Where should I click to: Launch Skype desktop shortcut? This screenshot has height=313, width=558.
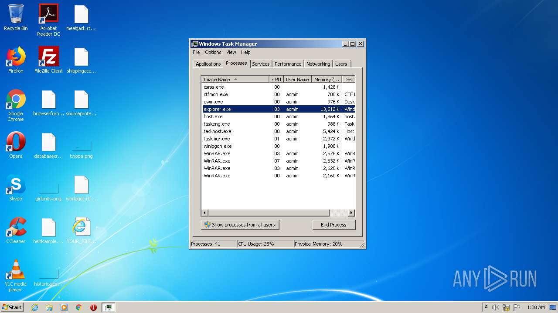pyautogui.click(x=16, y=188)
